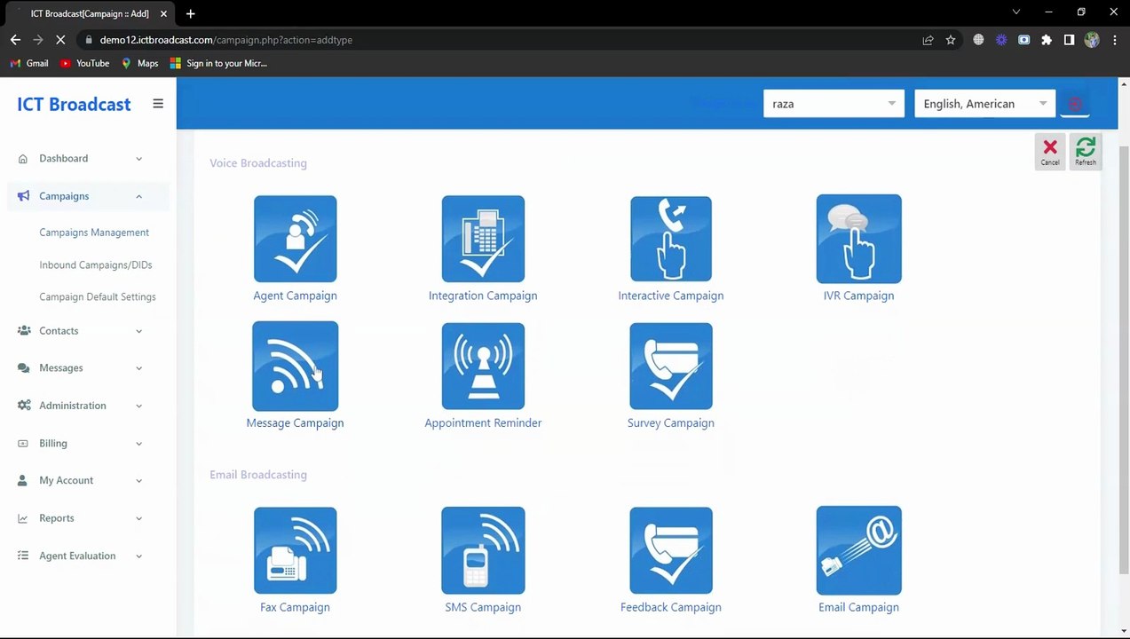The width and height of the screenshot is (1130, 639).
Task: Expand the Dashboard menu chevron
Action: [x=138, y=159]
